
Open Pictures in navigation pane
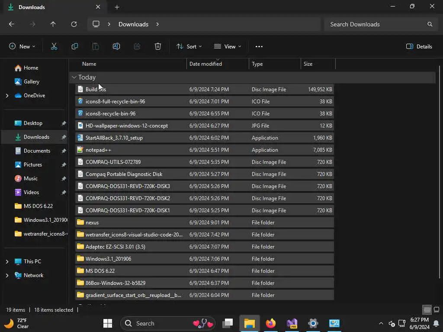(34, 165)
